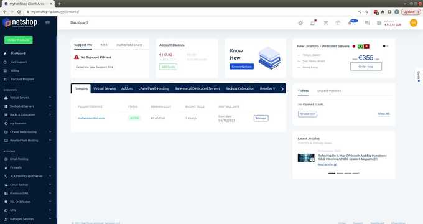Click the Billing sidebar icon
Screen dimensions: 423x224
coord(5,71)
